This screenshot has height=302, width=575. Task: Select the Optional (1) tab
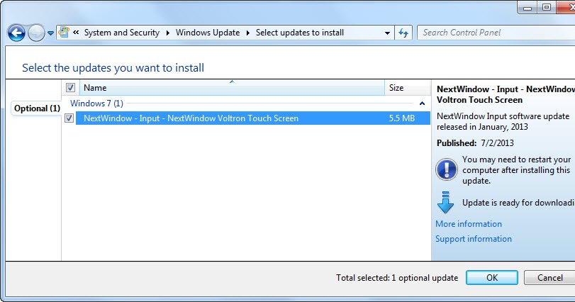coord(37,108)
